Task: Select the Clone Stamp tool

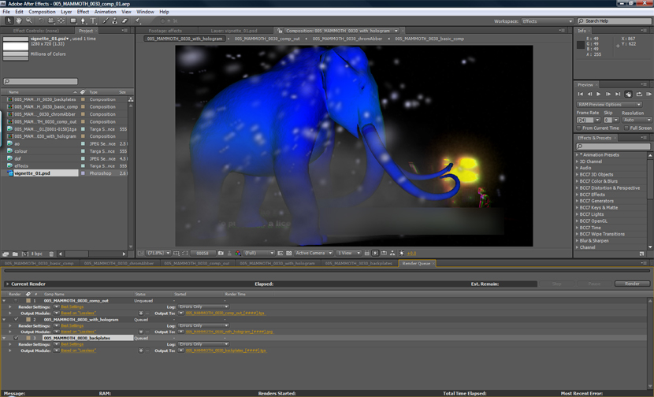Action: (x=115, y=20)
